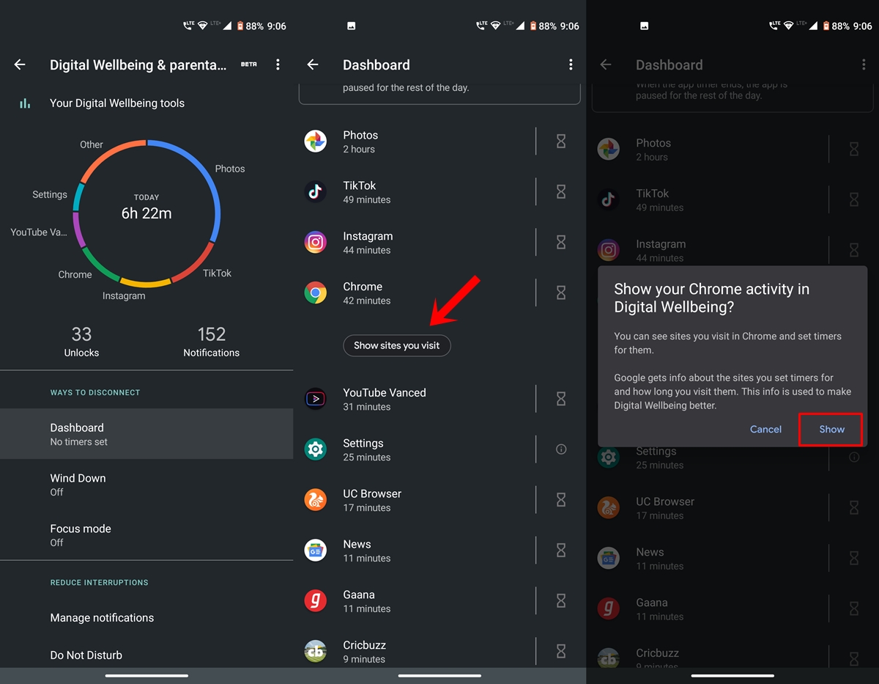Set a timer for Instagram on the undimmed Dashboard
This screenshot has width=879, height=684.
click(561, 243)
